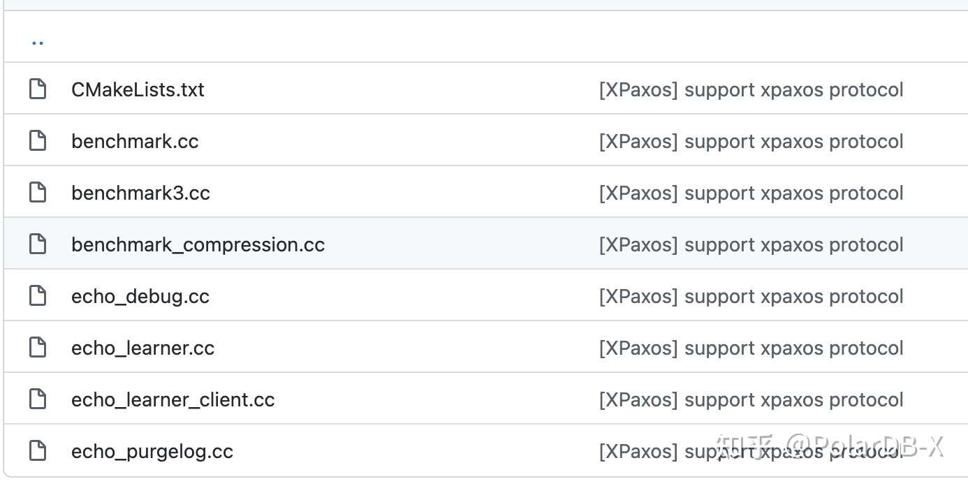
Task: Open the commit message on the echo_debug.cc row
Action: 751,297
